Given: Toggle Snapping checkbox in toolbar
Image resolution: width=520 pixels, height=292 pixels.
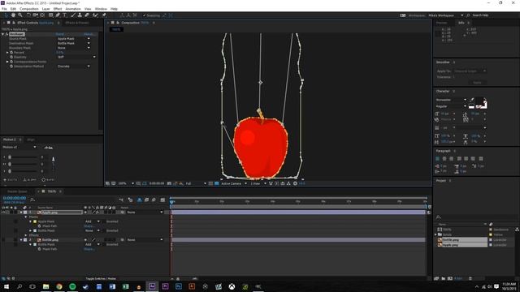Looking at the screenshot, I should click(x=145, y=15).
